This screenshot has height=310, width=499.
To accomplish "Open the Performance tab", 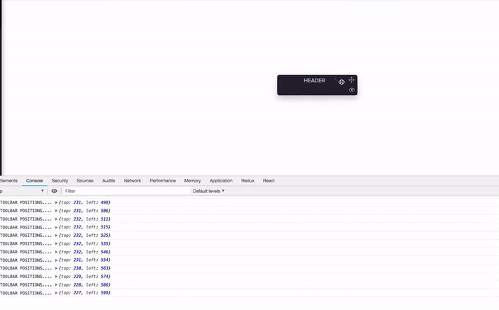I will 162,181.
